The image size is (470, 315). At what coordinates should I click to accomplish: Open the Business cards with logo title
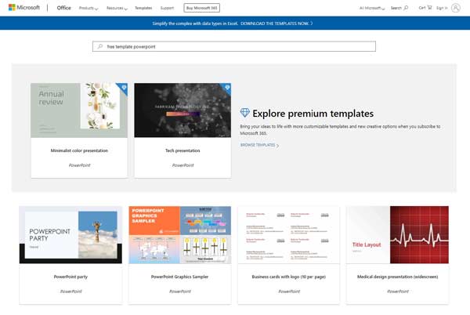[x=288, y=277]
